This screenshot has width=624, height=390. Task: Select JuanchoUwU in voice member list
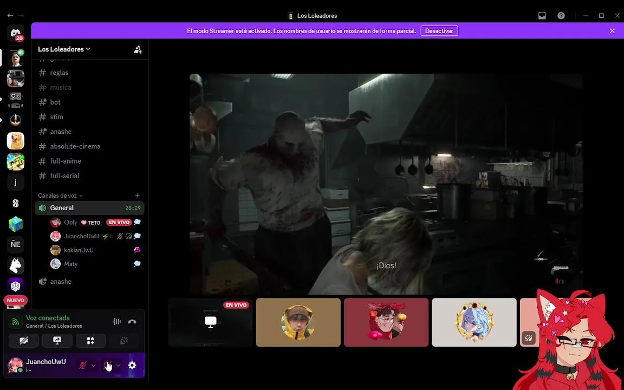95,236
